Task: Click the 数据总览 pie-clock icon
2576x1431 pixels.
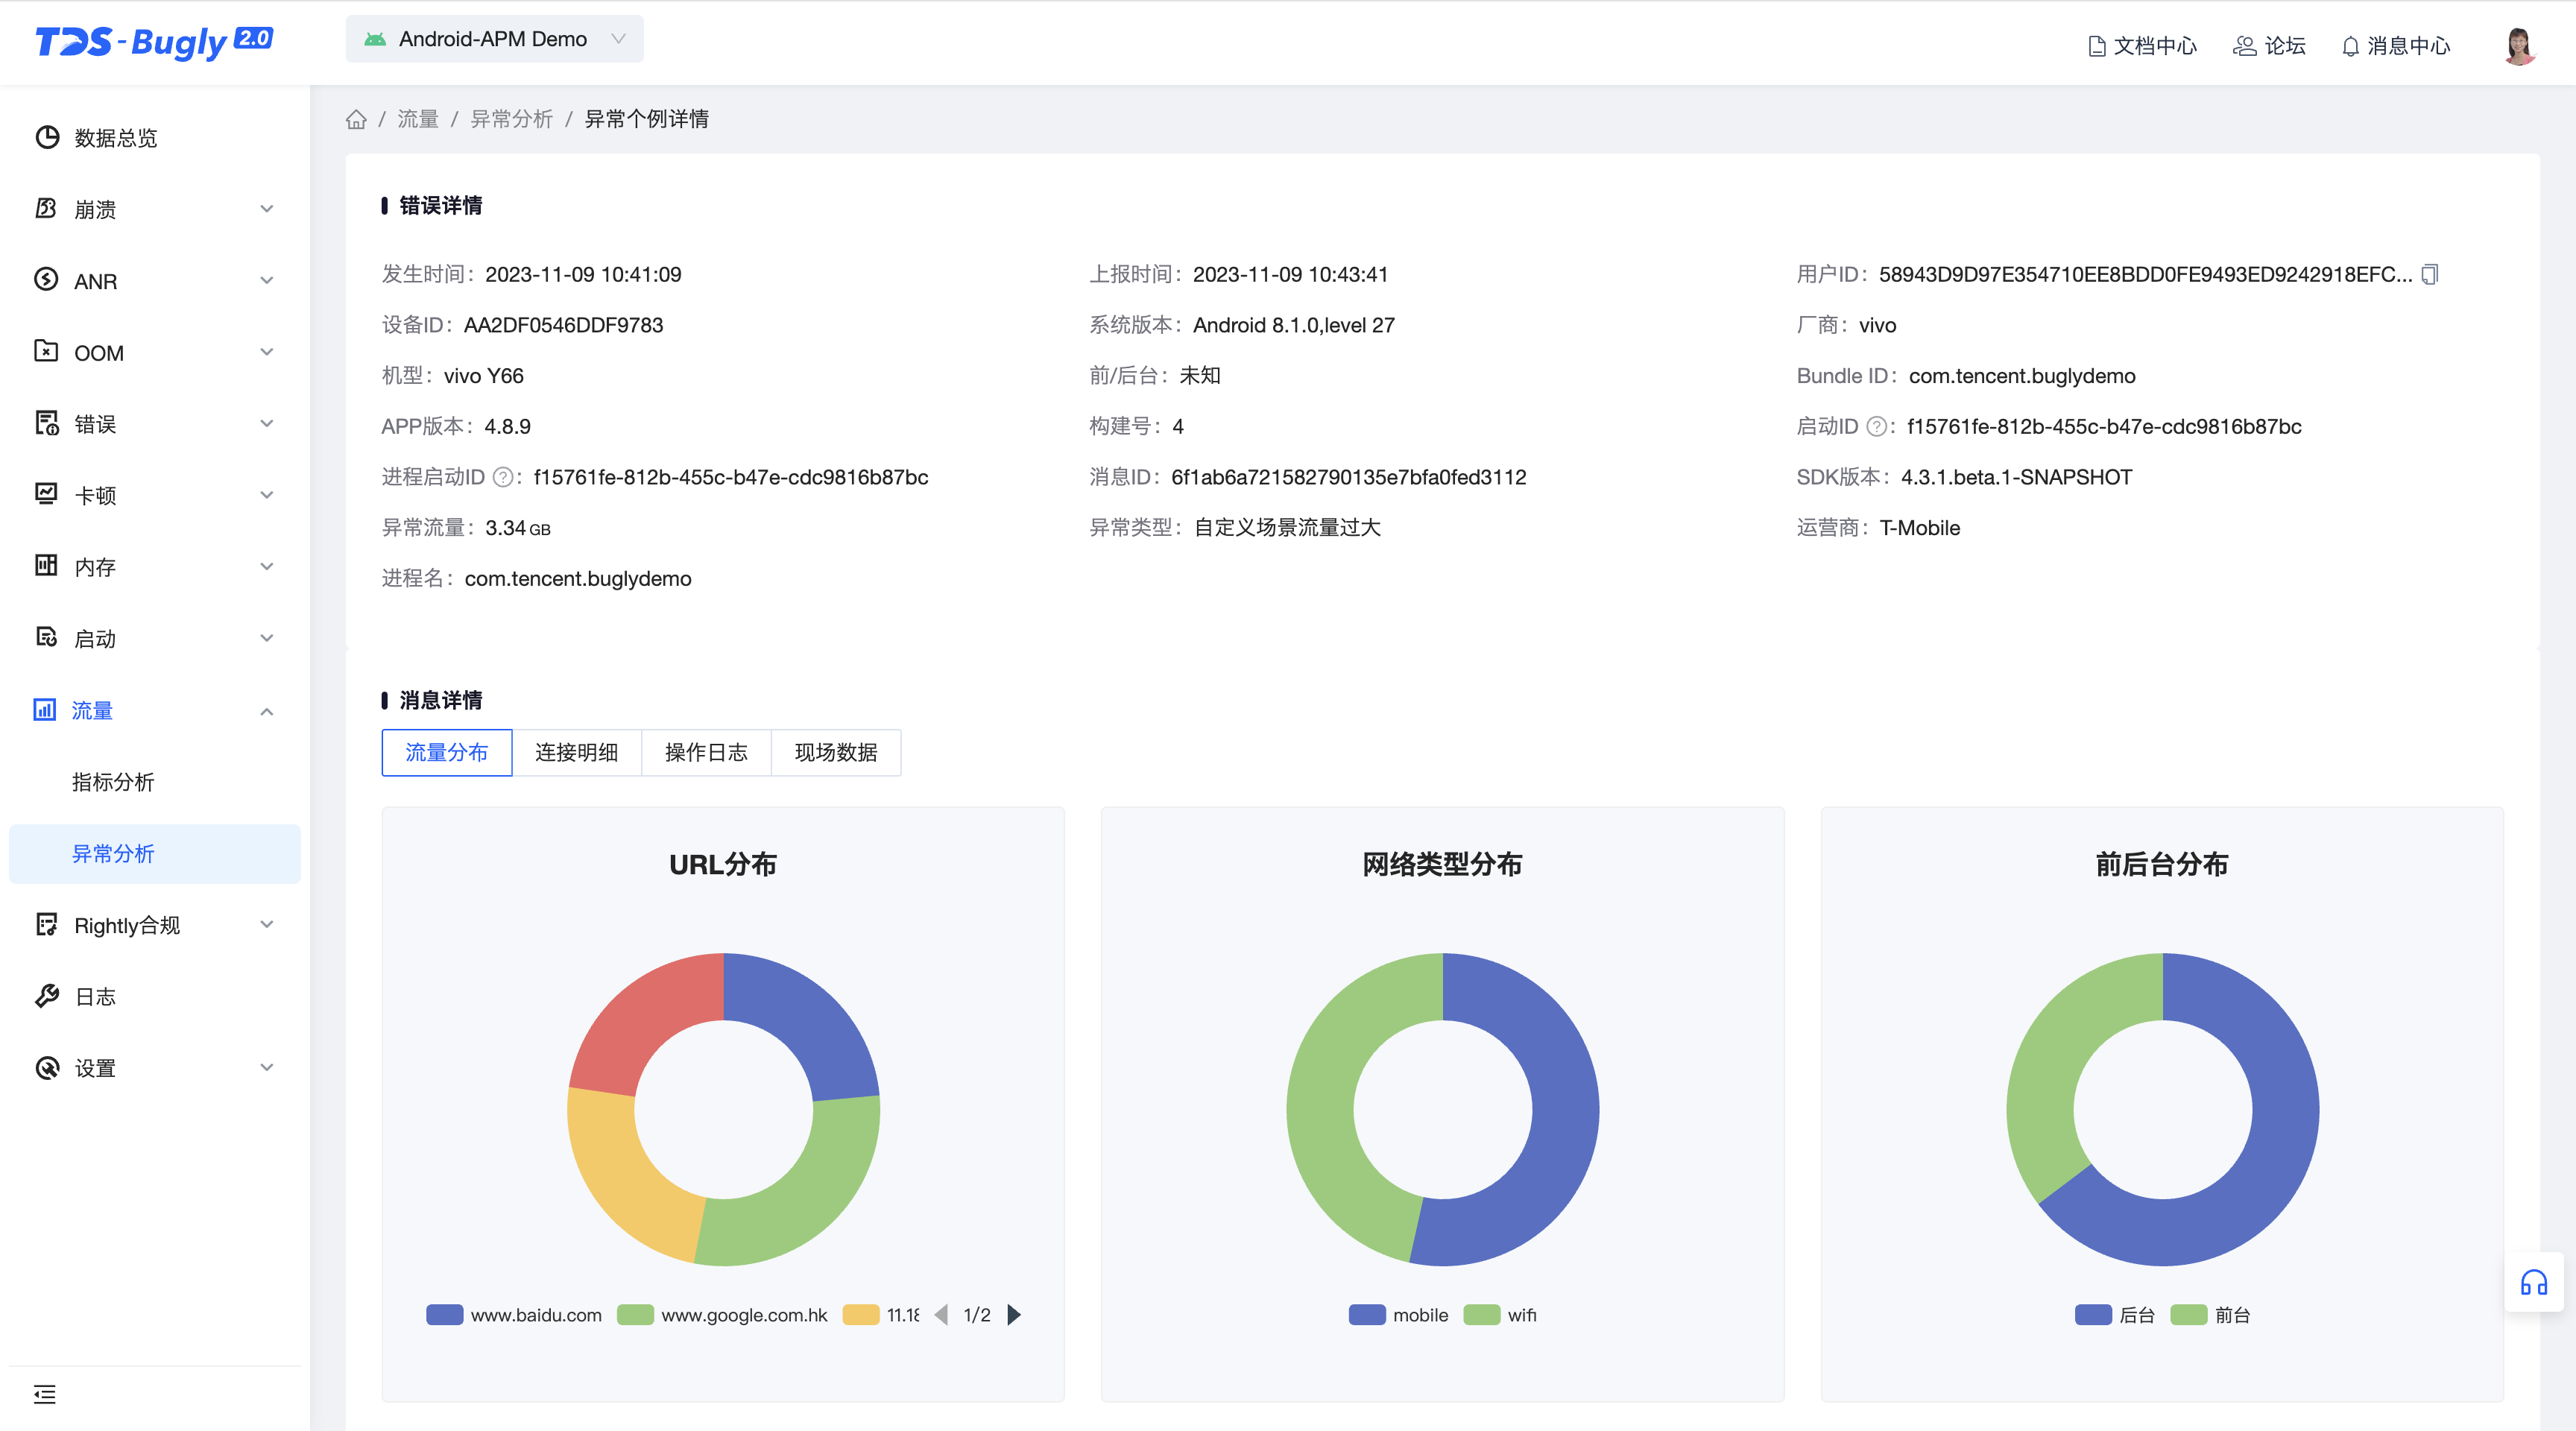Action: [47, 137]
